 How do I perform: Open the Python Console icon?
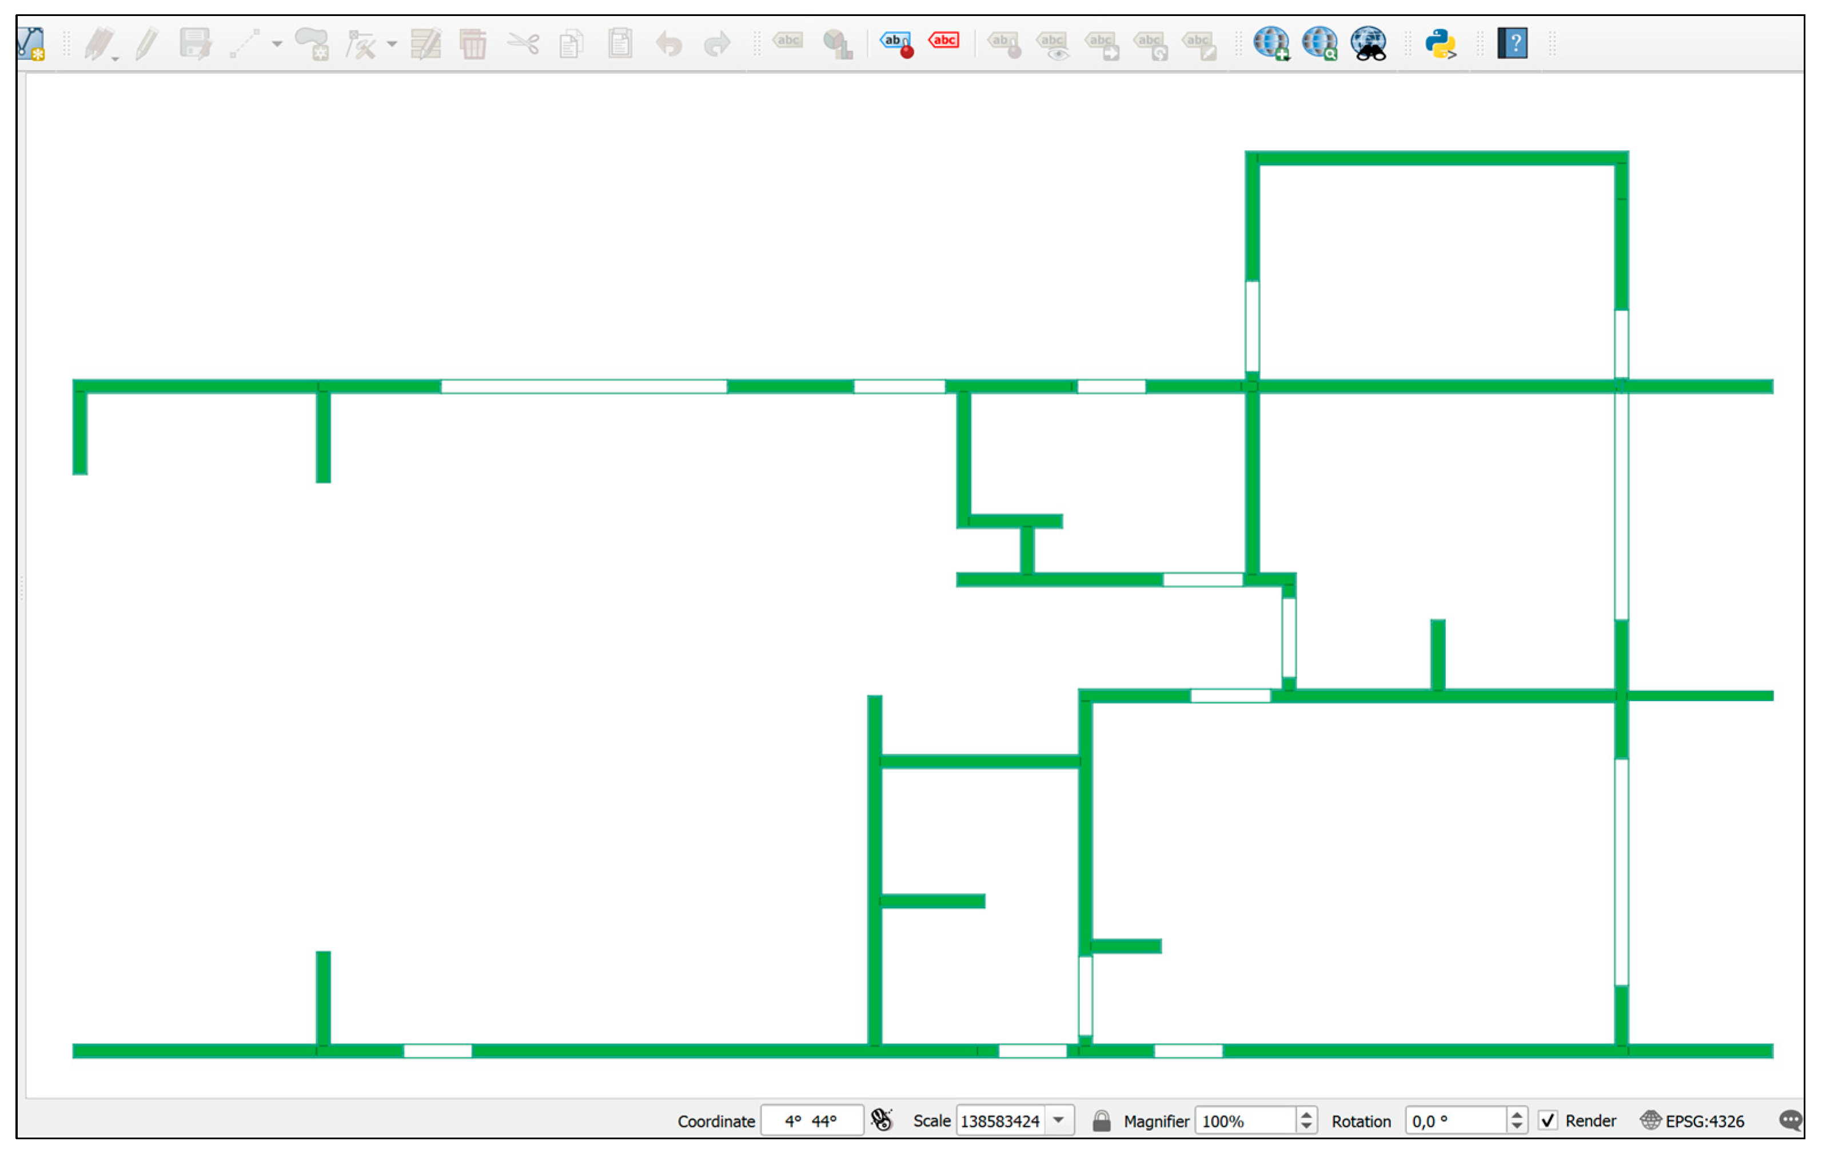click(x=1441, y=43)
